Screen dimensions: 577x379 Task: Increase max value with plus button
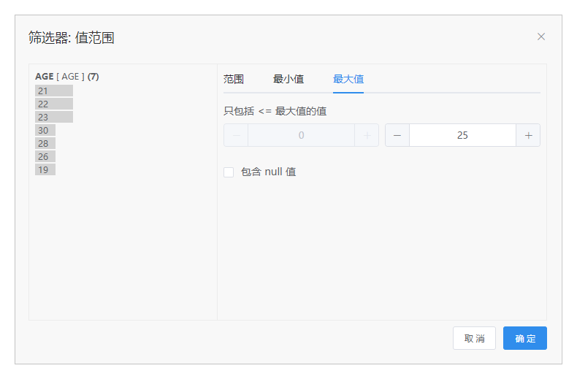[528, 135]
